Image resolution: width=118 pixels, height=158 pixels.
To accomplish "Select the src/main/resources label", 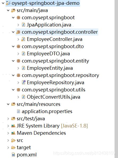I will [x=39, y=104].
